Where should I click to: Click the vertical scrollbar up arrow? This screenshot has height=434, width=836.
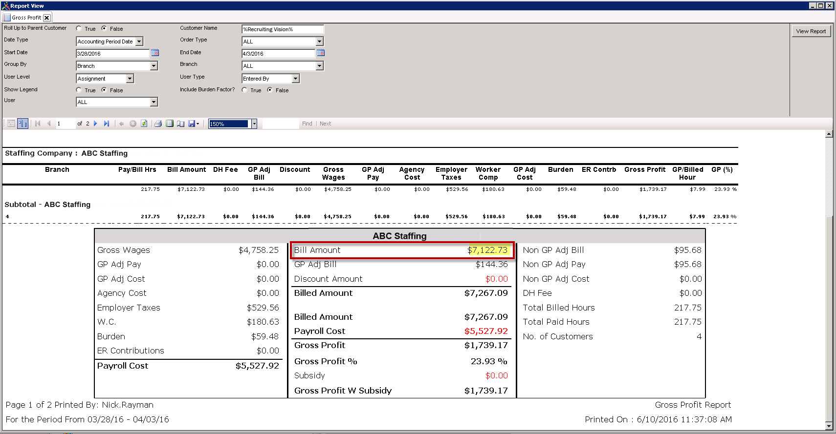829,134
